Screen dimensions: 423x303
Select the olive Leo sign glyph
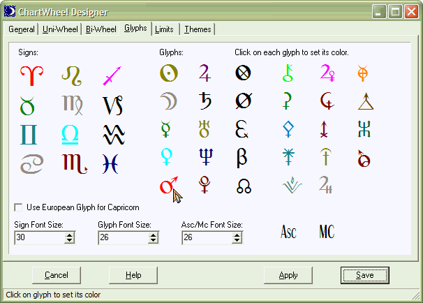tap(71, 76)
